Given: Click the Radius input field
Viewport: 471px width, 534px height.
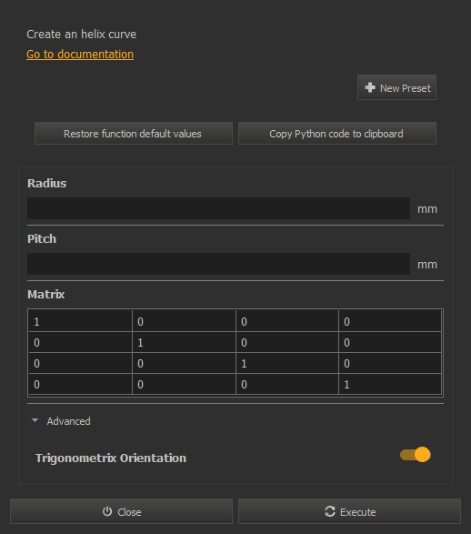Looking at the screenshot, I should point(218,208).
